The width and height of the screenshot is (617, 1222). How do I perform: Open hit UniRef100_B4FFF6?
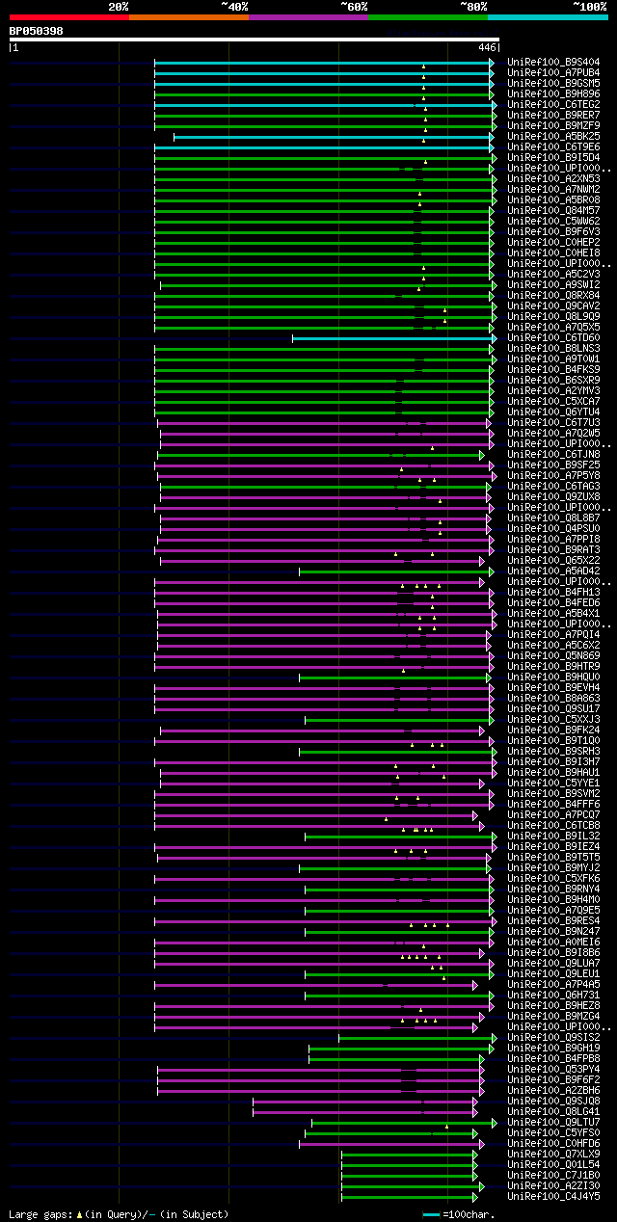pyautogui.click(x=553, y=805)
